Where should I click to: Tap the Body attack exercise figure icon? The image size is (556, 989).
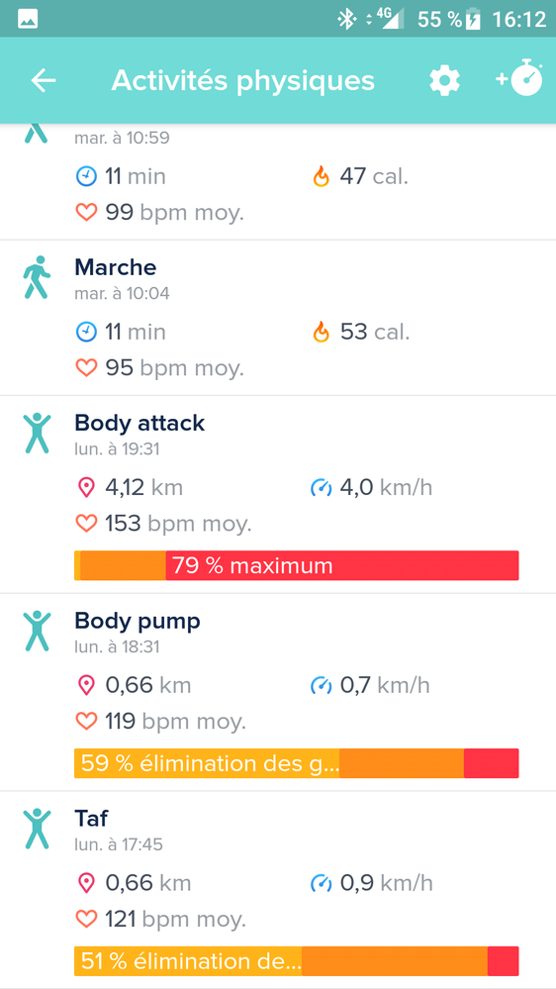tap(37, 434)
